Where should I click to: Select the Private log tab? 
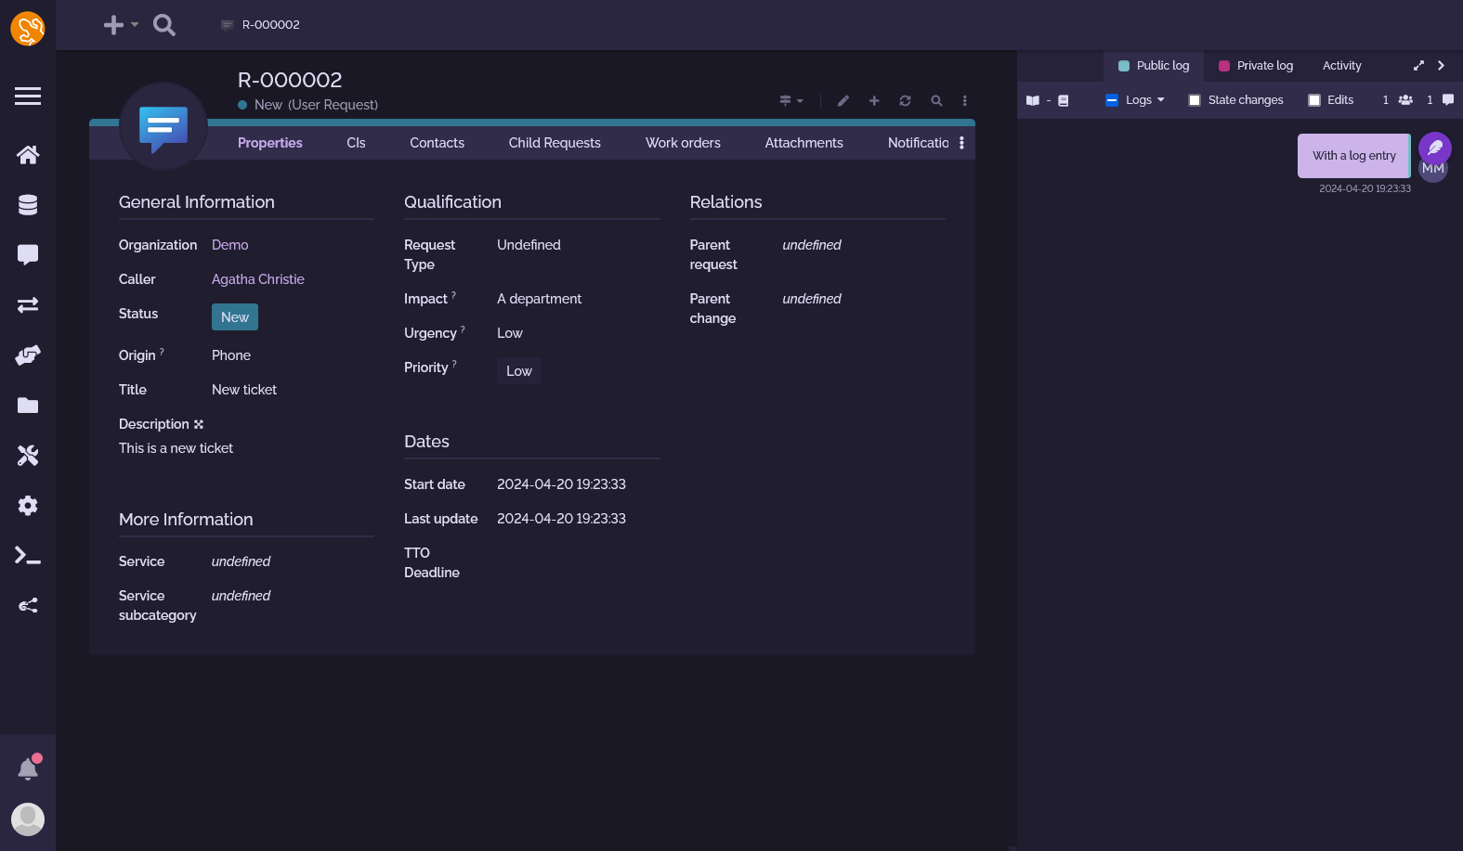coord(1256,66)
